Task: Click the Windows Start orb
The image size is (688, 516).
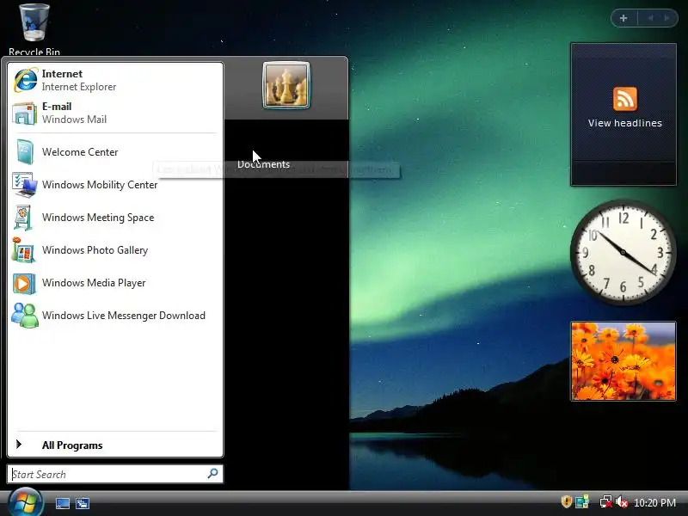Action: click(x=25, y=503)
